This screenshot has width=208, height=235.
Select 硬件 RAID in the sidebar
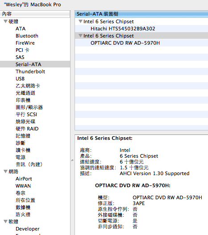27,129
